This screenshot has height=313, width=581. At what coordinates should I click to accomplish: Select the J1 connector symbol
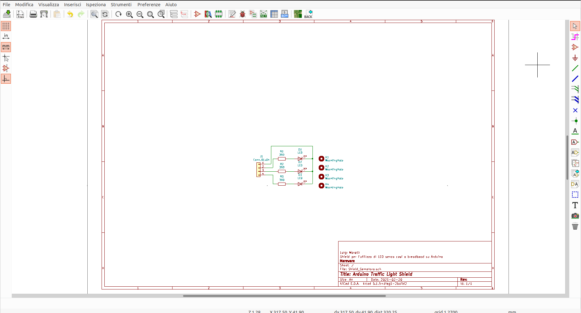[259, 170]
